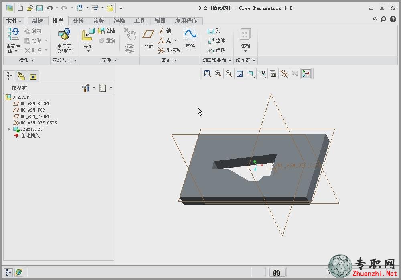Select the 点 (Point) datum tool
The image size is (401, 280).
coord(165,40)
